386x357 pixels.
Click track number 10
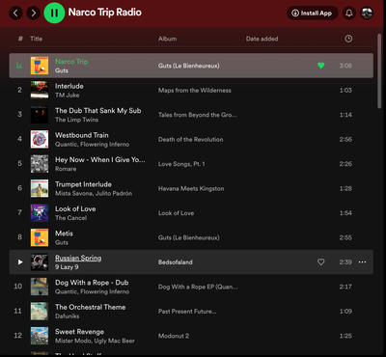pos(18,287)
